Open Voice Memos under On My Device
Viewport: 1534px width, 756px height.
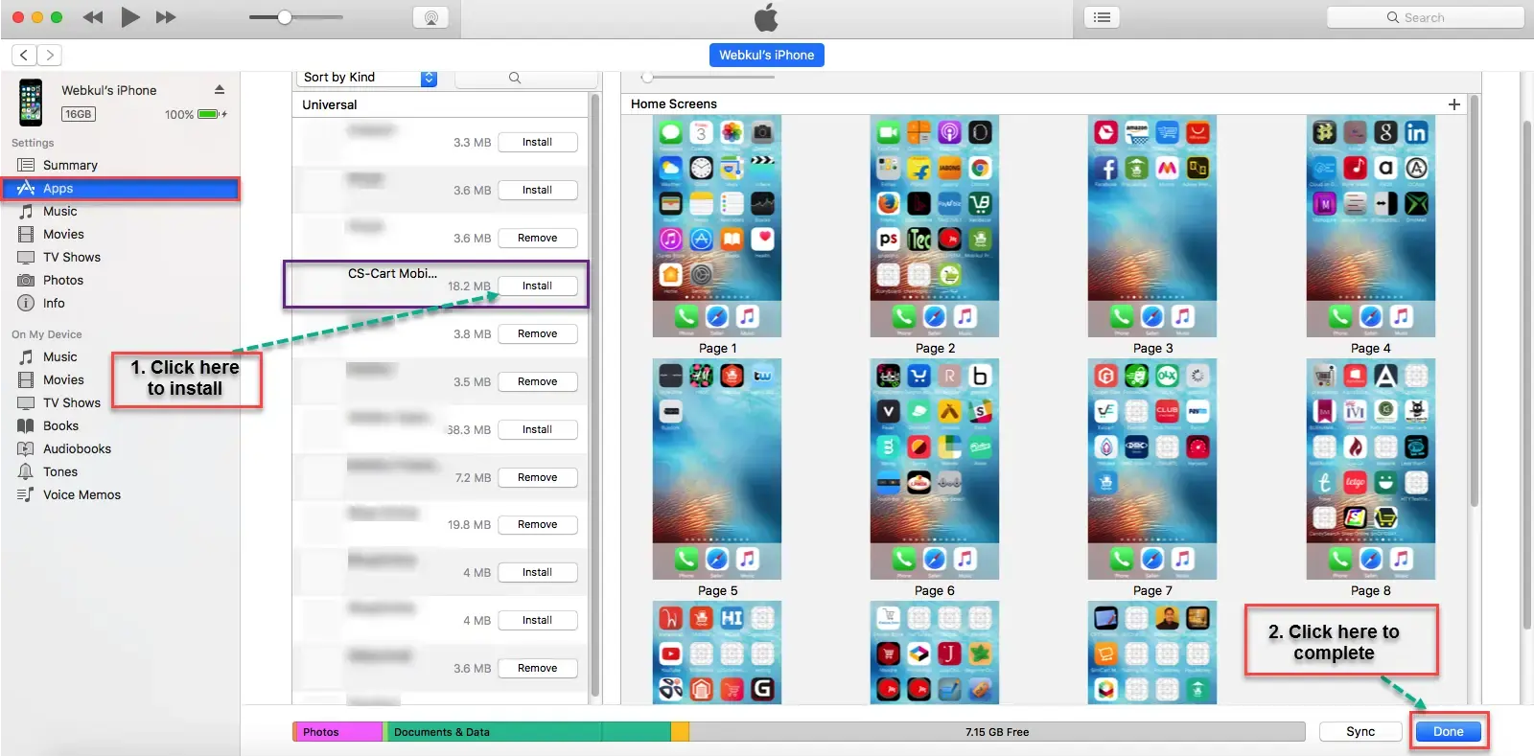pyautogui.click(x=81, y=494)
